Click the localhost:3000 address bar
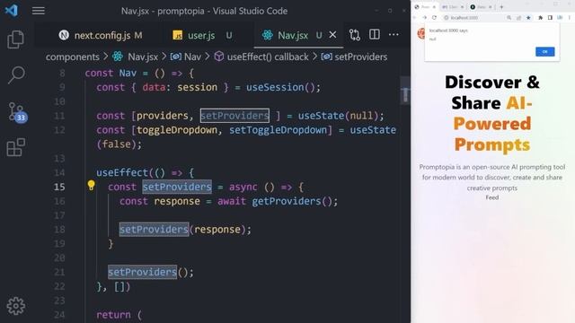Image resolution: width=575 pixels, height=323 pixels. [473, 18]
